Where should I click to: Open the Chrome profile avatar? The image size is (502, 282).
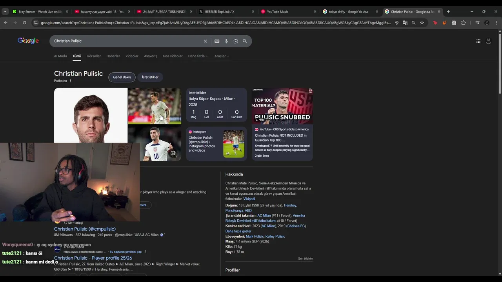(487, 23)
